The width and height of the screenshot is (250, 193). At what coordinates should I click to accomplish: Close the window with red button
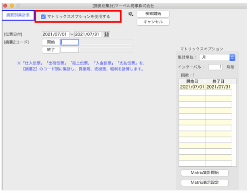point(5,6)
